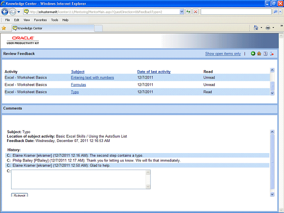Screen dimensions: 284x213
Task: Click feedback list scrollbar down arrow
Action: (x=272, y=93)
